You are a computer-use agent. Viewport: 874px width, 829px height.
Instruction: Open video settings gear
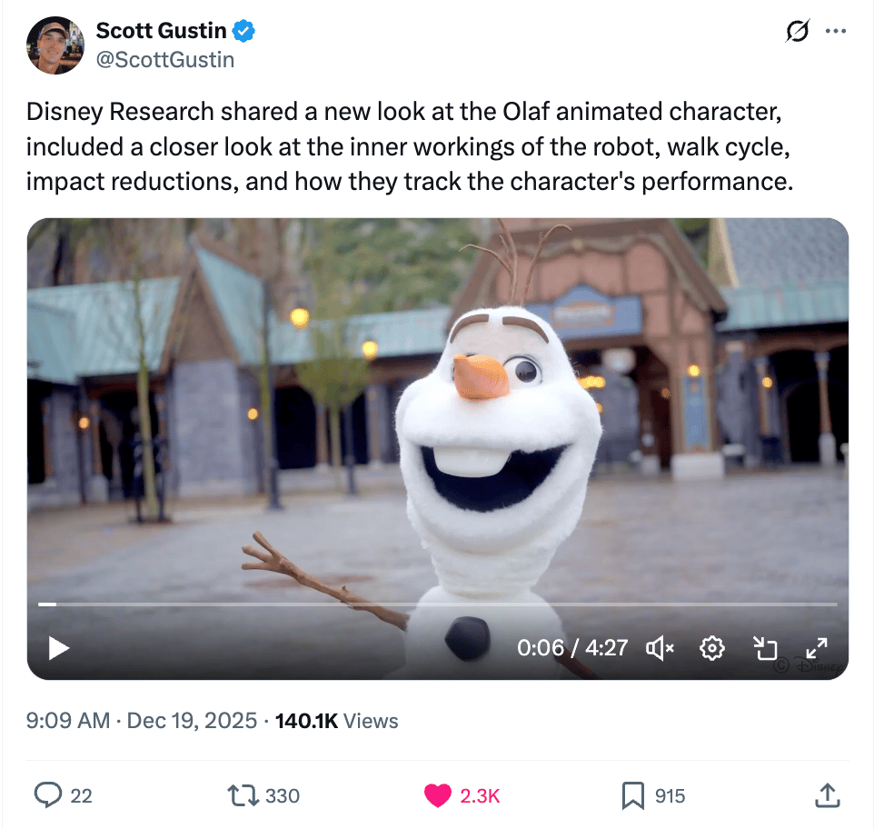coord(711,648)
